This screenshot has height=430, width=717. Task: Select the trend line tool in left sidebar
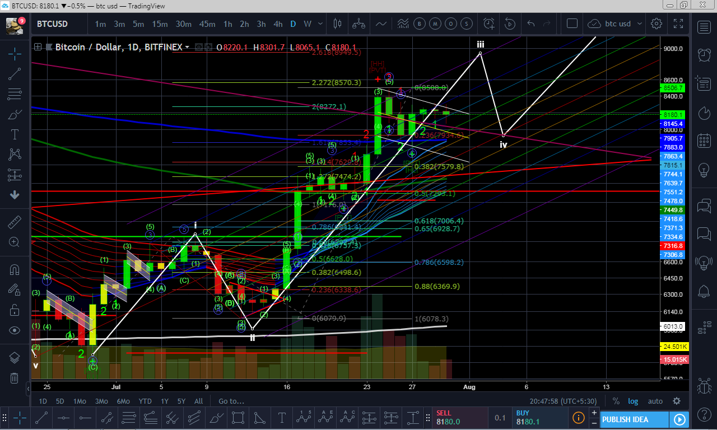click(x=15, y=74)
